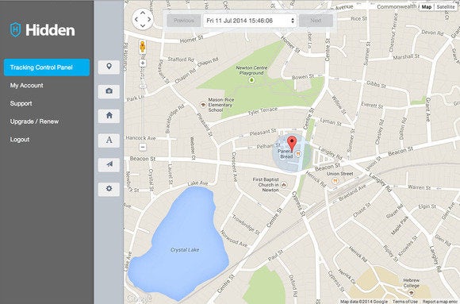Open the camera photos panel icon
This screenshot has width=460, height=304.
click(109, 91)
